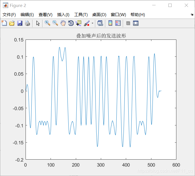Screen dimensions: 195x176
Task: Click the x-axis label 600
Action: pyautogui.click(x=176, y=165)
